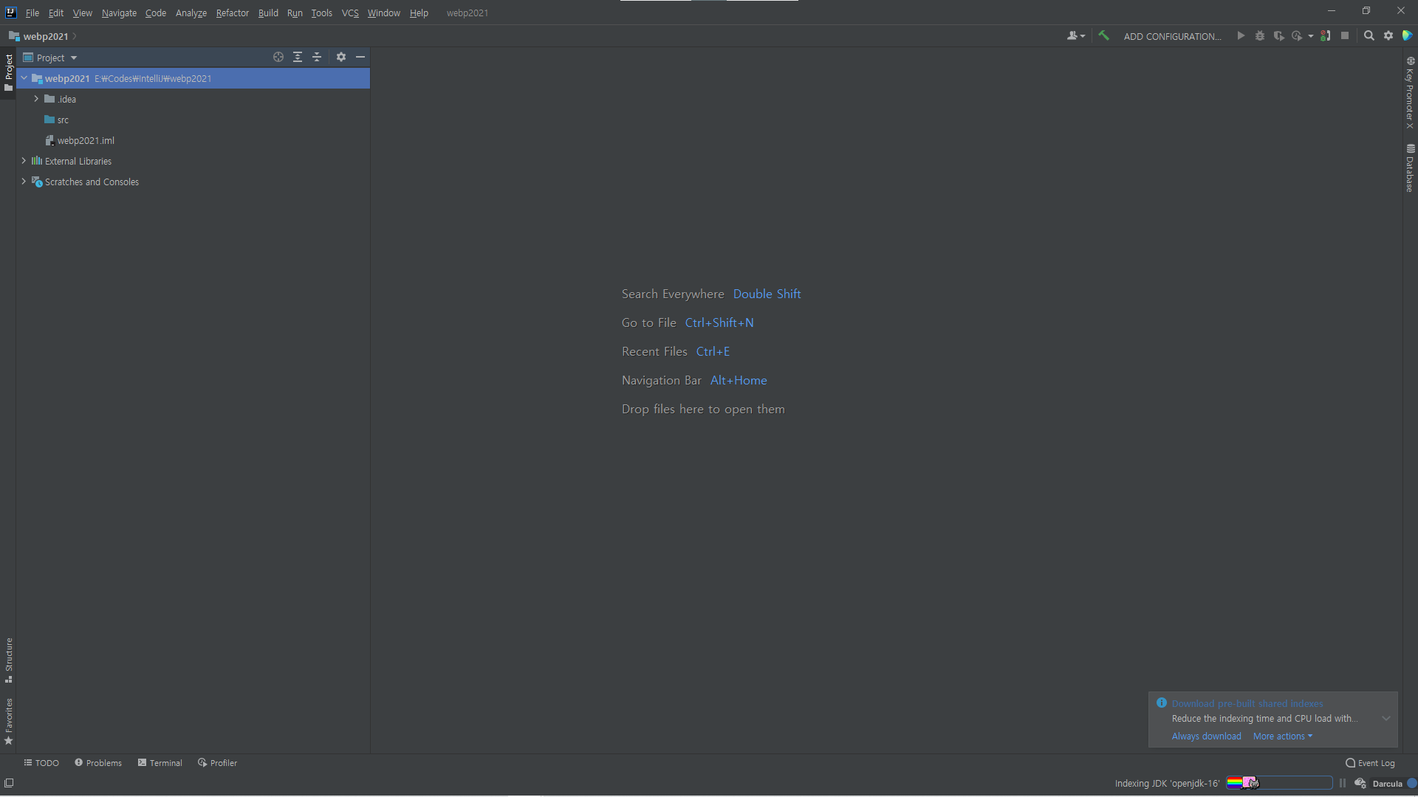Pause the indexing background task

1343,784
